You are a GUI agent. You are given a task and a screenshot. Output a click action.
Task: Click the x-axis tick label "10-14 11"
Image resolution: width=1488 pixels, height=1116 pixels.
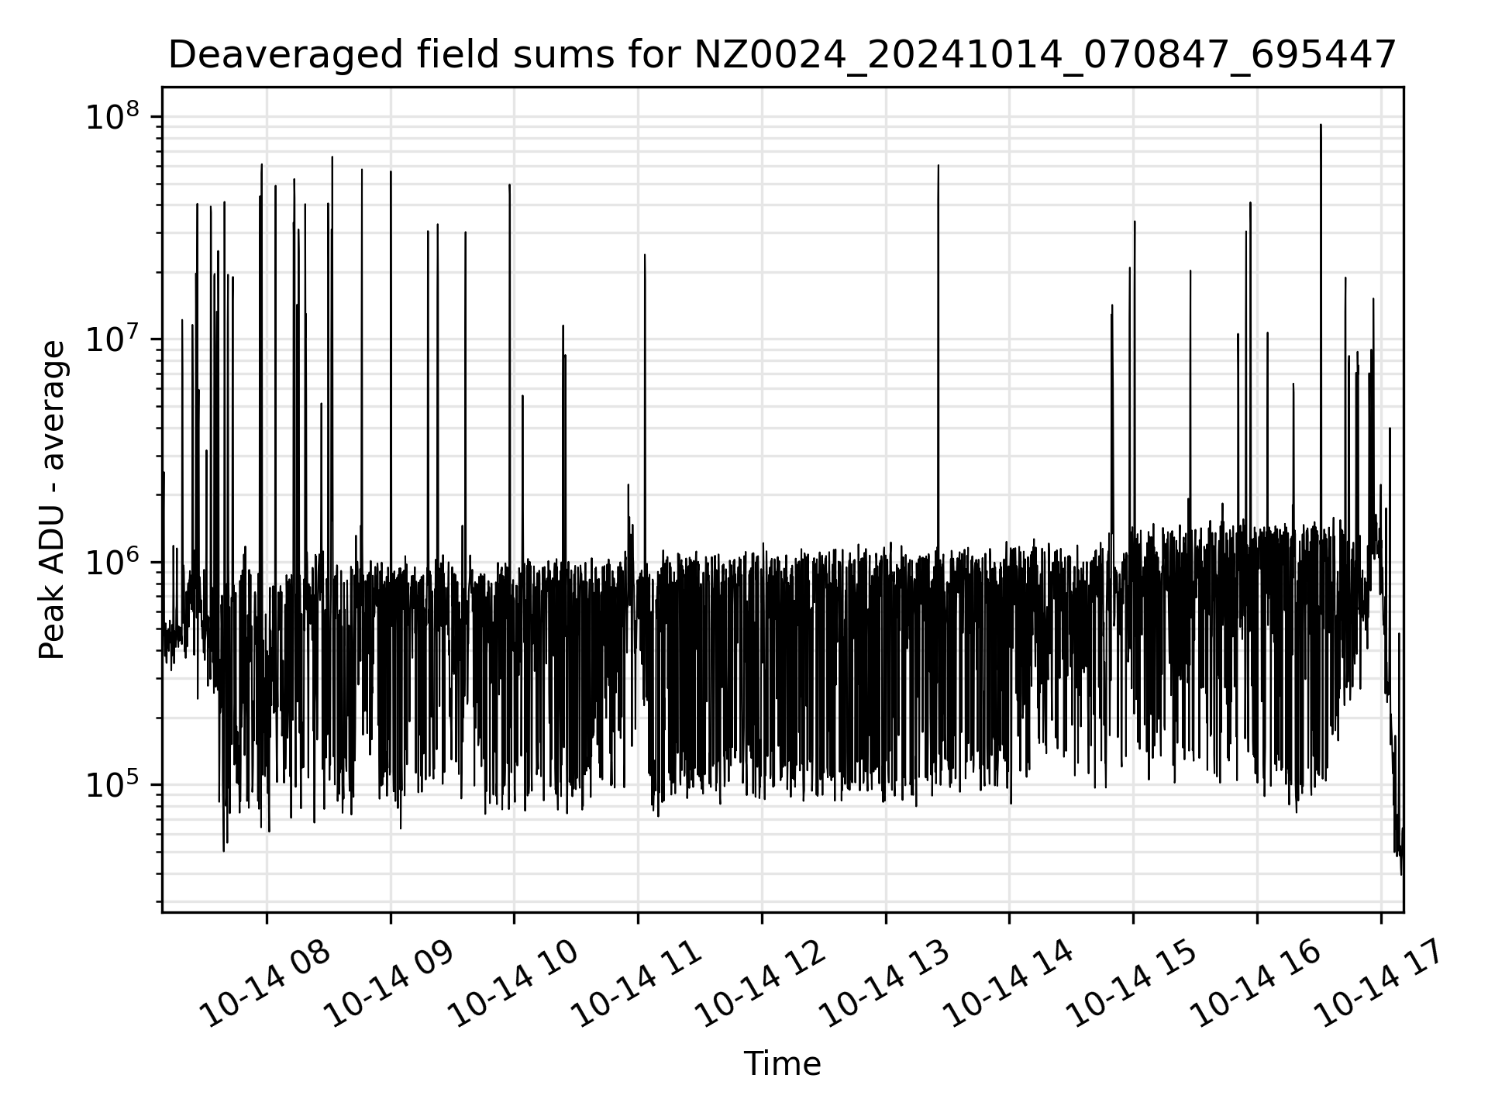[637, 983]
